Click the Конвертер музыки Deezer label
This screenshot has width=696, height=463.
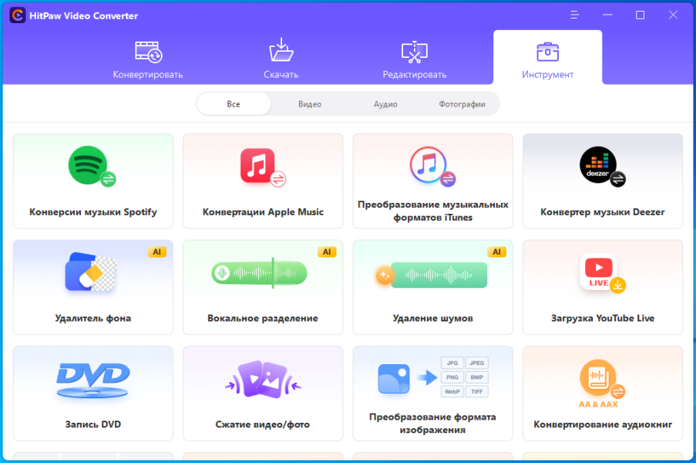pos(602,212)
